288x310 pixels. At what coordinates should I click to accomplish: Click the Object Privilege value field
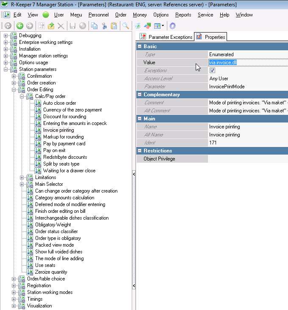click(x=248, y=159)
